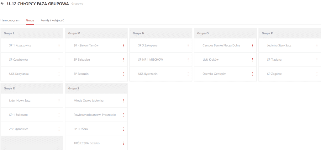The image size is (321, 150).
Task: Switch to the Harmonogram tab
Action: [10, 20]
